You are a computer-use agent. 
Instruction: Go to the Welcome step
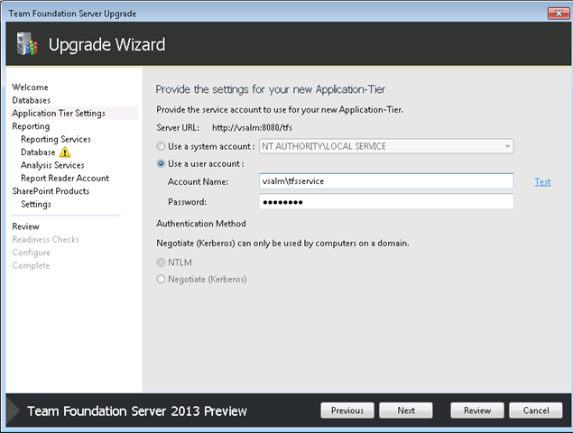pyautogui.click(x=30, y=88)
